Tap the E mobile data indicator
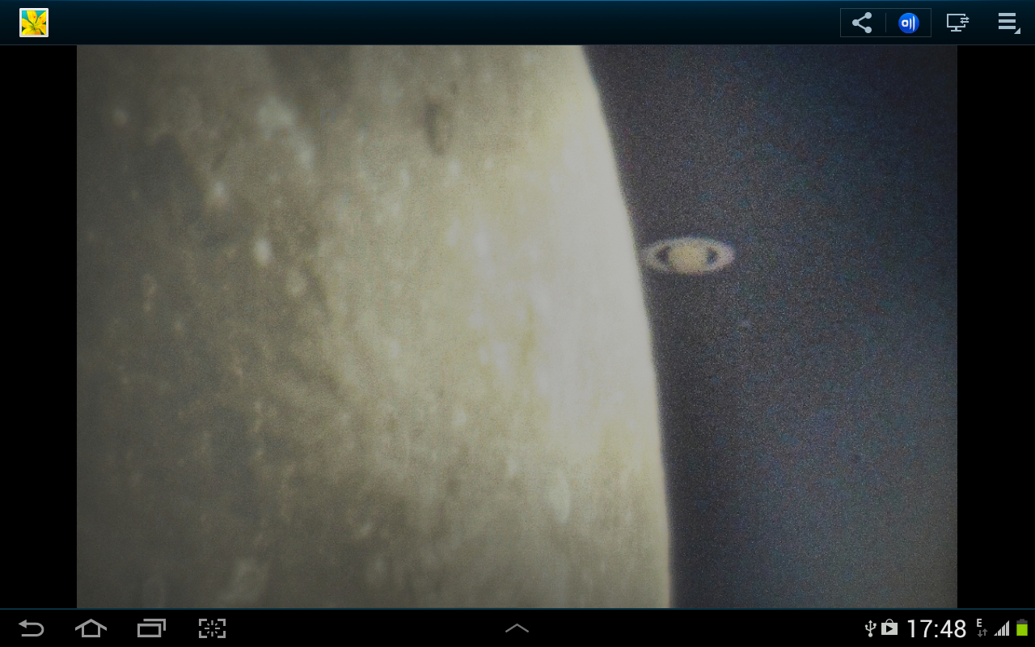 (981, 627)
